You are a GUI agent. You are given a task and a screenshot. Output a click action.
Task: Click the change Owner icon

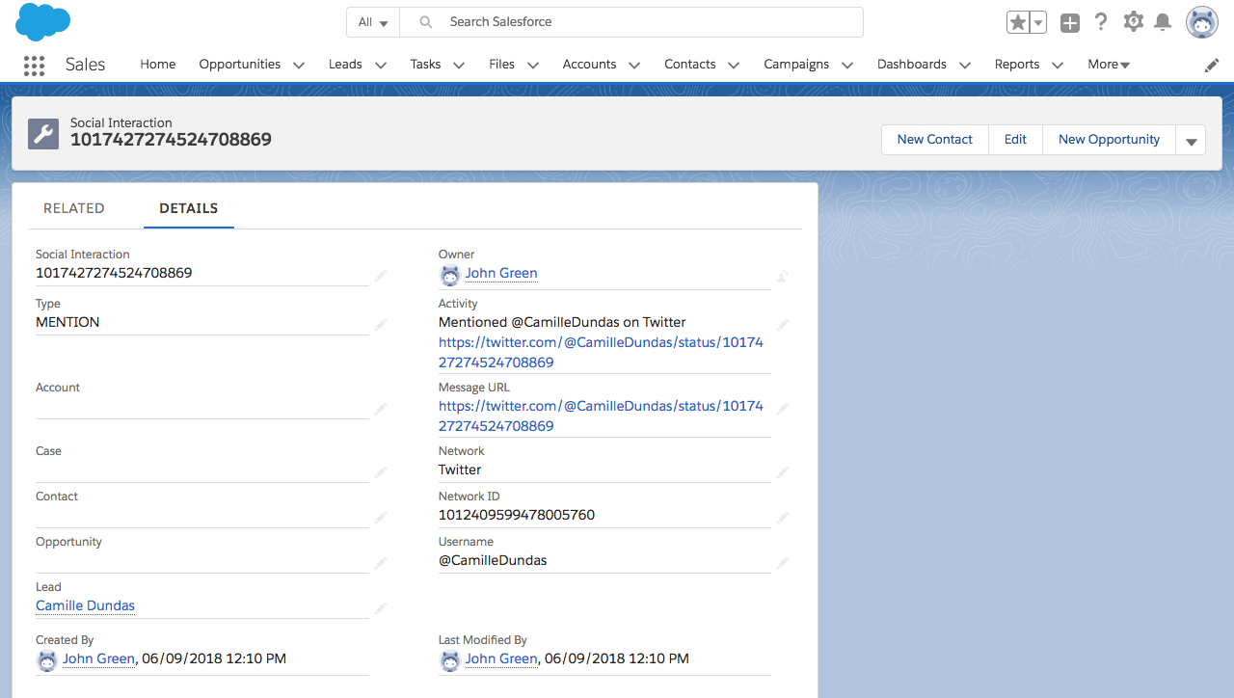tap(783, 277)
